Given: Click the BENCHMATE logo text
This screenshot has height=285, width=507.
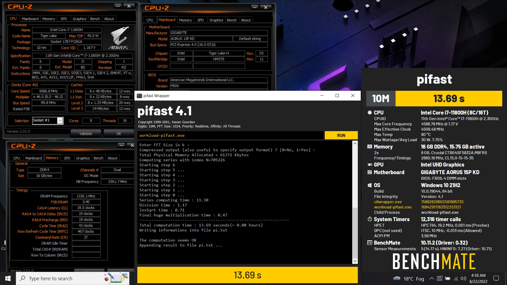Looking at the screenshot, I should 434,261.
